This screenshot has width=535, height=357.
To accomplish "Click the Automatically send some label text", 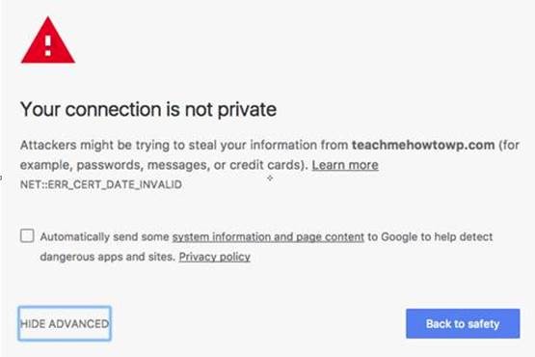I will click(104, 236).
